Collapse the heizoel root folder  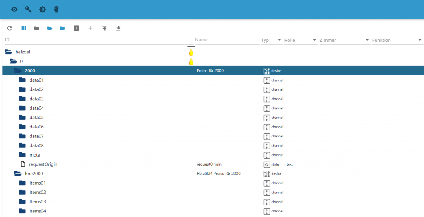[x=8, y=52]
